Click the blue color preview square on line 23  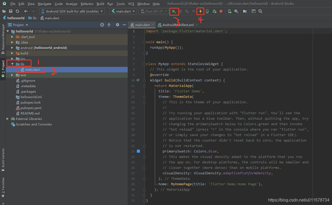click(x=138, y=151)
